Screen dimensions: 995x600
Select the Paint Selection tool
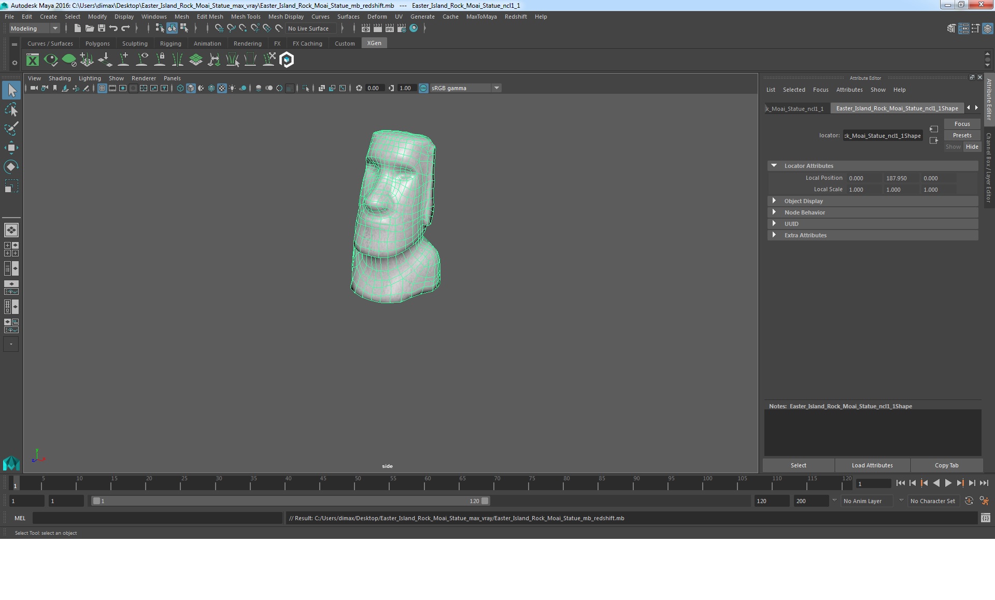(11, 128)
